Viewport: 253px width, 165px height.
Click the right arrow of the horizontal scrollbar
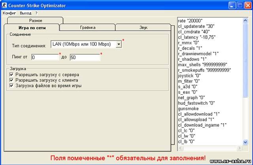point(239,148)
